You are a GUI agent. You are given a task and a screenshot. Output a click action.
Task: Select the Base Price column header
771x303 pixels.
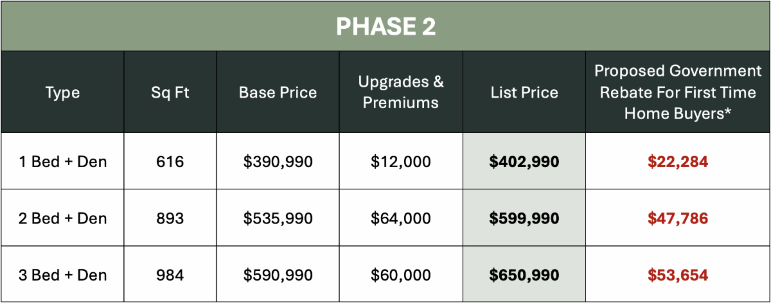point(278,92)
